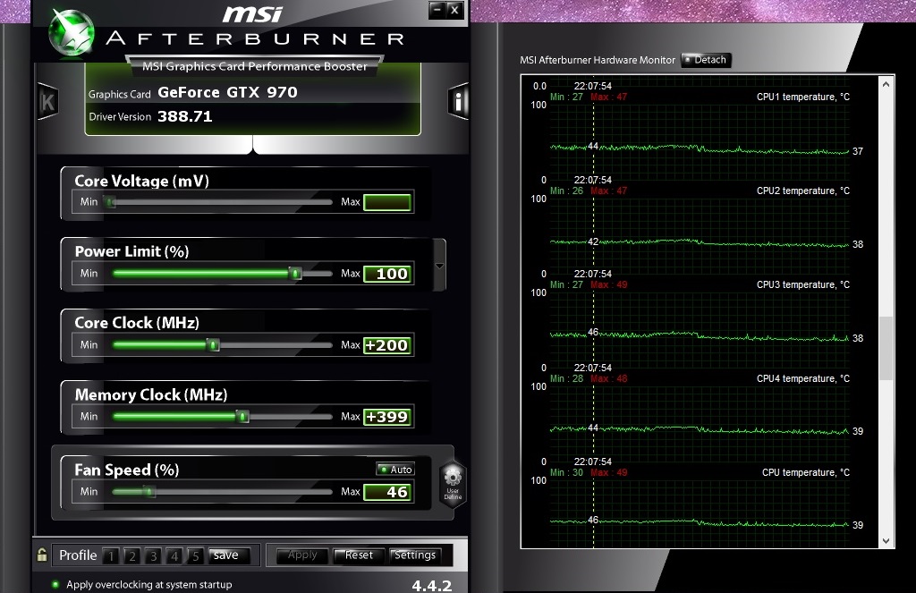The width and height of the screenshot is (916, 593).
Task: Click the MSI Afterburner Hardware Monitor title
Action: point(598,60)
